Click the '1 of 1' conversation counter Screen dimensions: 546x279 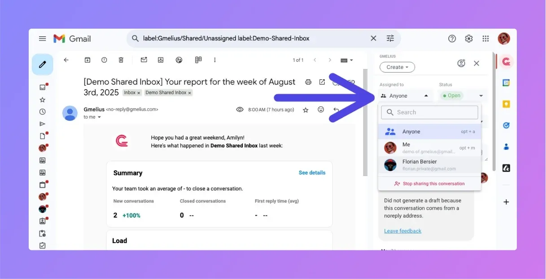pos(298,60)
